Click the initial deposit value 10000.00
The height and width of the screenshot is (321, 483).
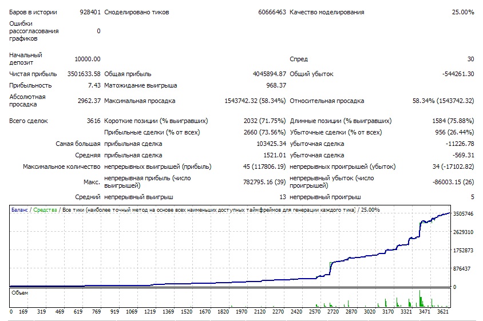[88, 59]
